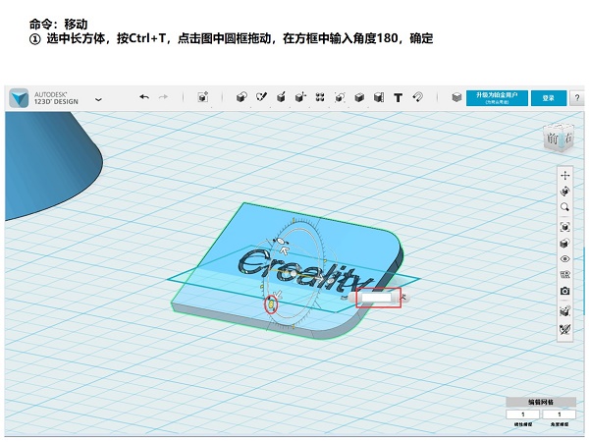
Task: Open the Measure tool
Action: click(x=379, y=97)
